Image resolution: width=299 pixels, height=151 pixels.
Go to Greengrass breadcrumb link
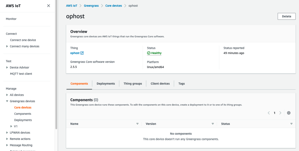point(91,6)
